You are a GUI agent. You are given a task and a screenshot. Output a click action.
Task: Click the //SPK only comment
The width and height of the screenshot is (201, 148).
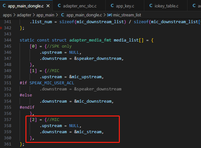tap(59, 46)
